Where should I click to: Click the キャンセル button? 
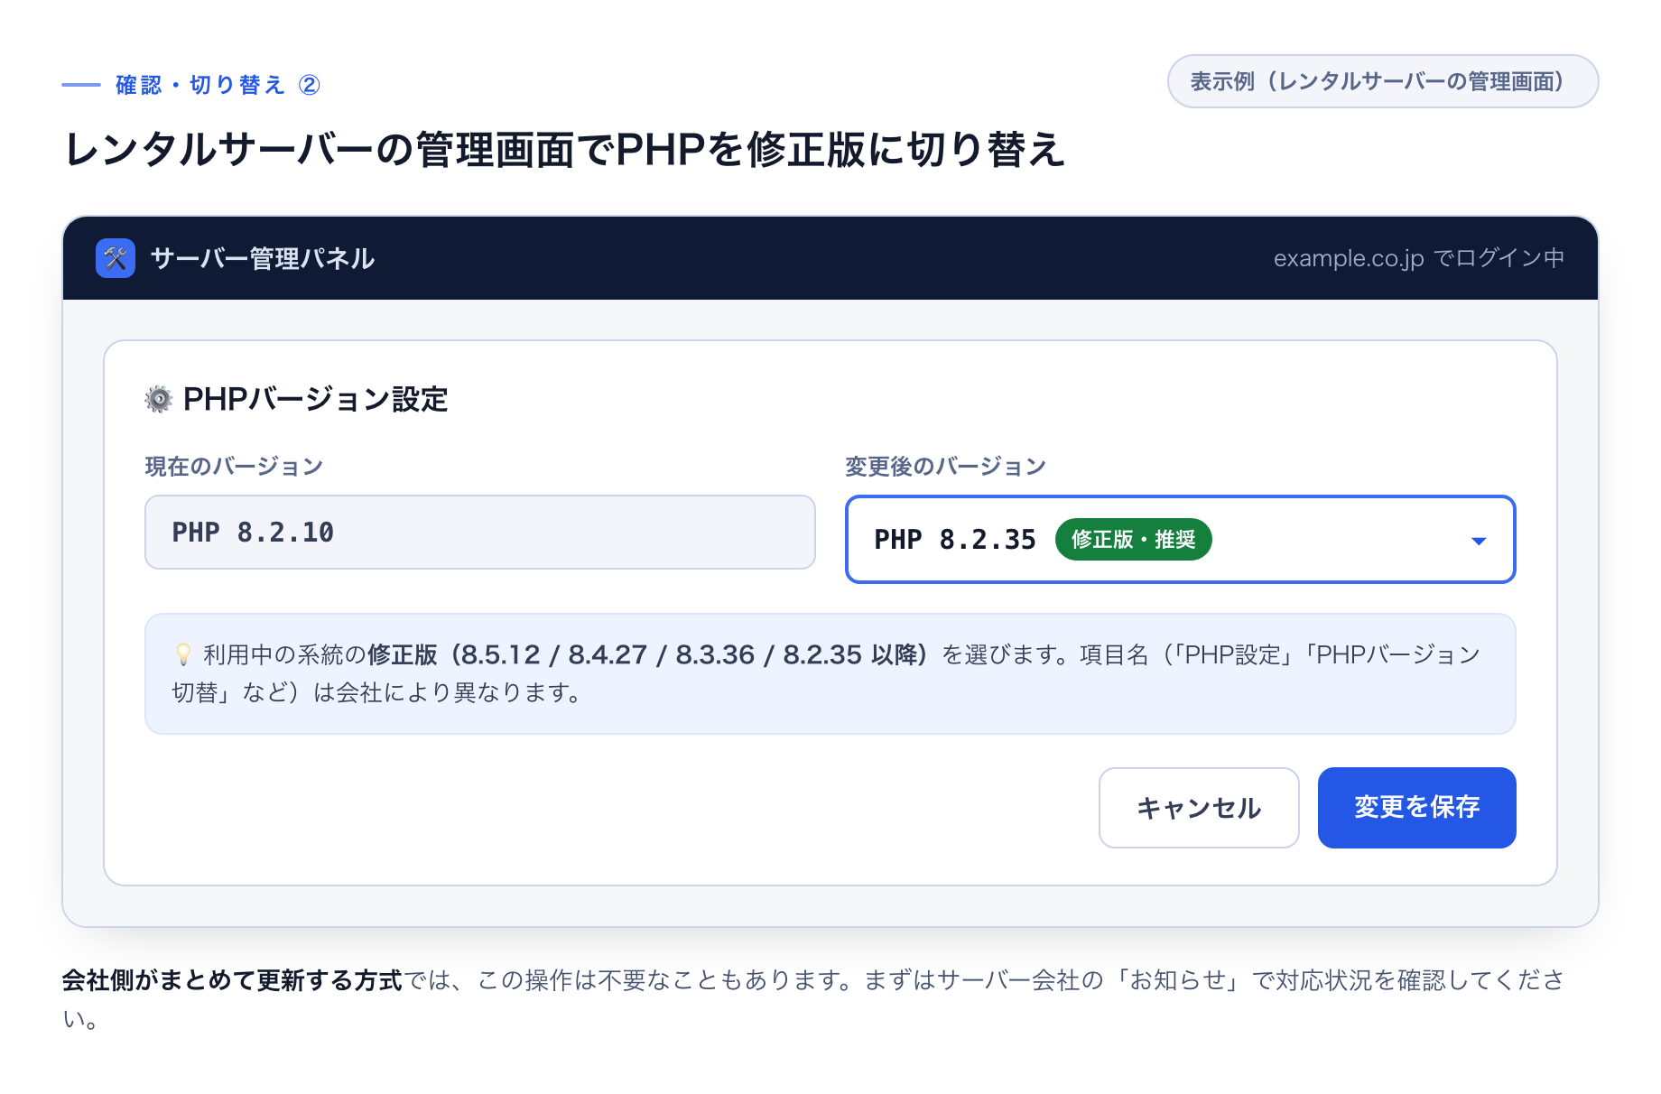click(1199, 808)
